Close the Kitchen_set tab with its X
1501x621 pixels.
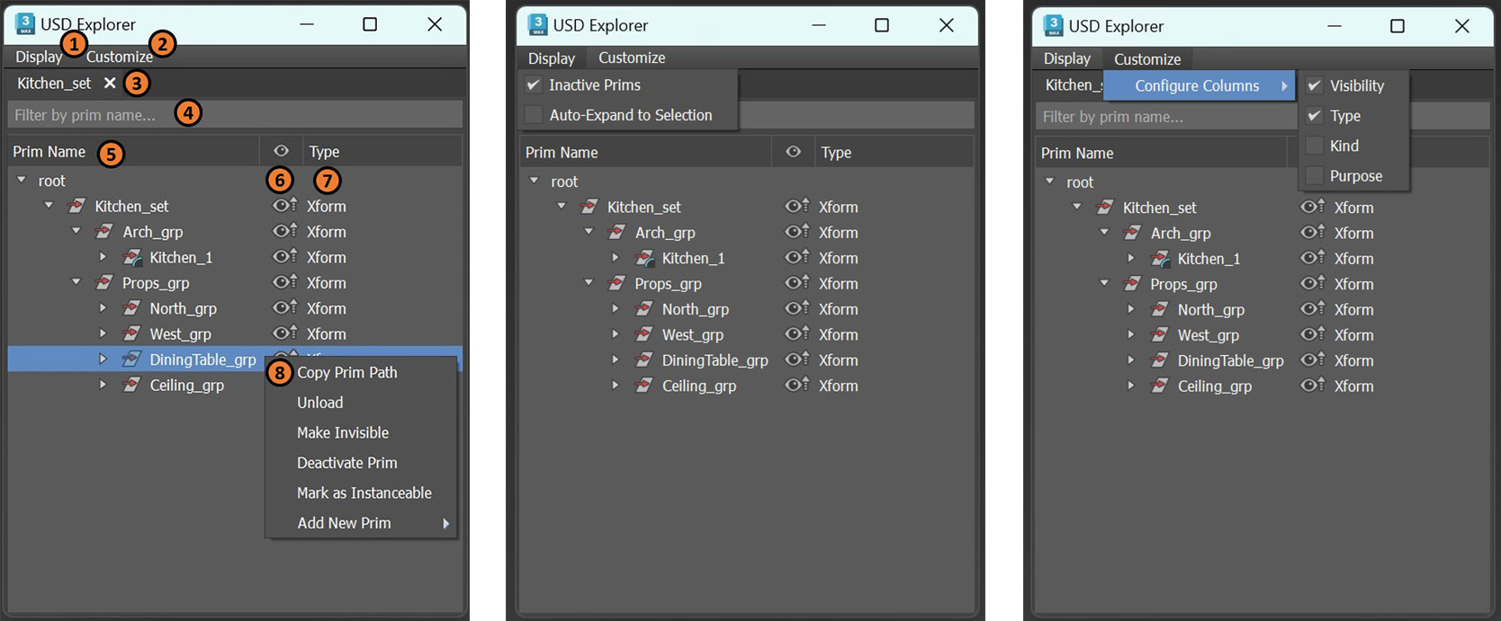click(109, 83)
